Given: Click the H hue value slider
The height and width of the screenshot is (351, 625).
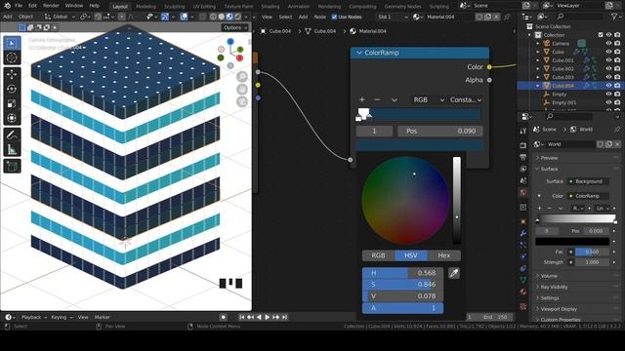Looking at the screenshot, I should [x=402, y=273].
